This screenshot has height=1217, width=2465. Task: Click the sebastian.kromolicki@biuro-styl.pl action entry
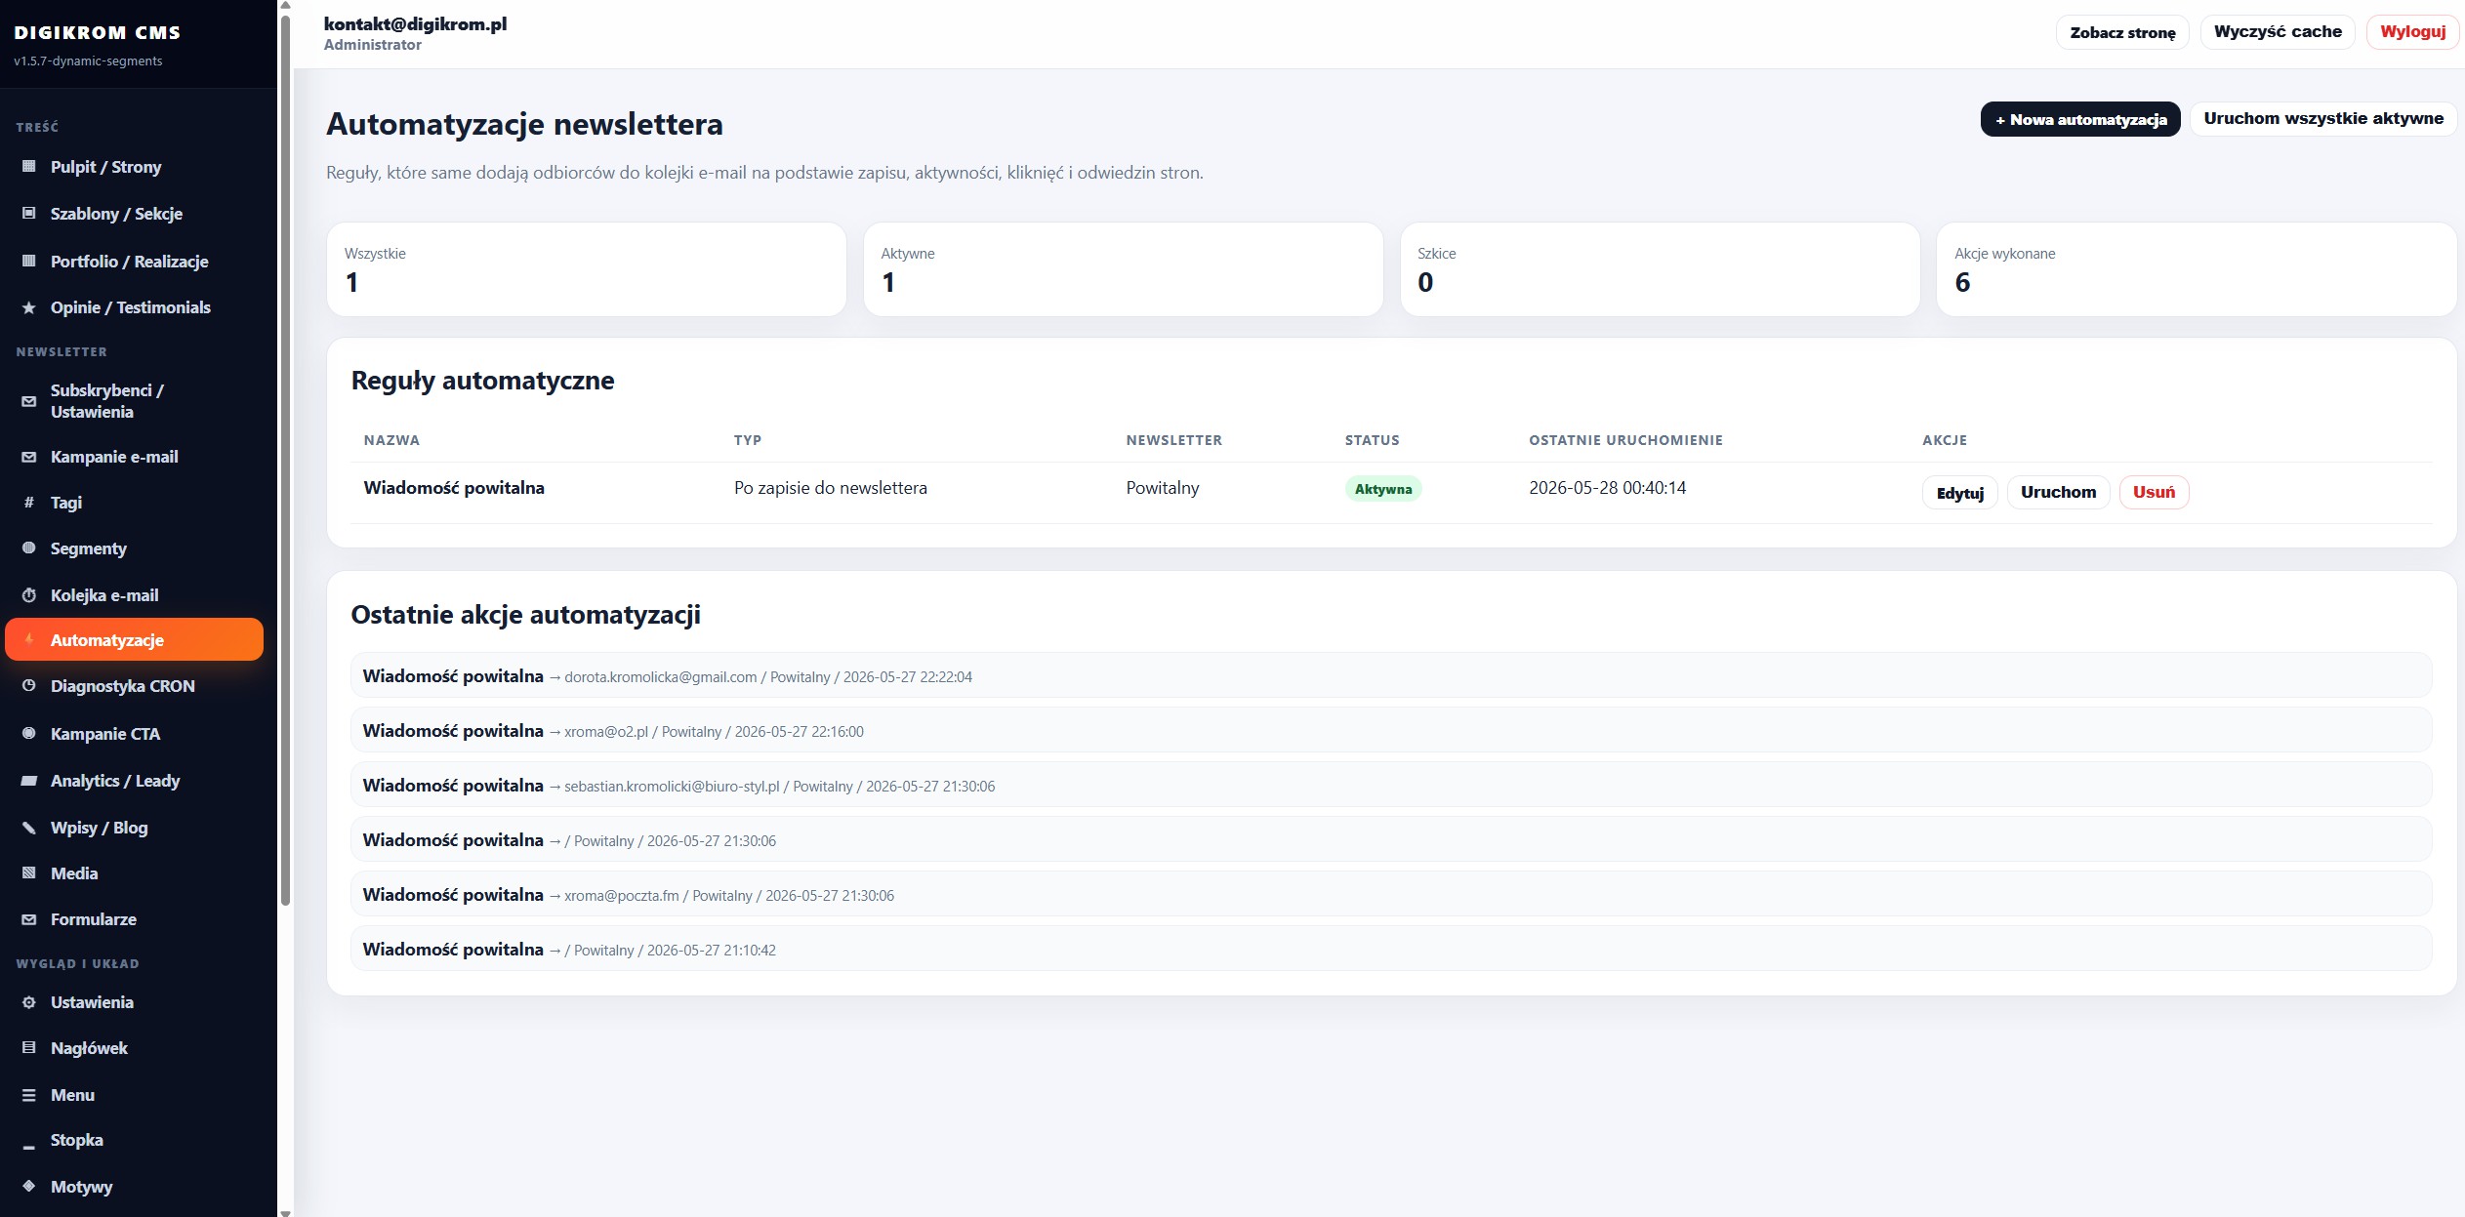[x=1391, y=785]
